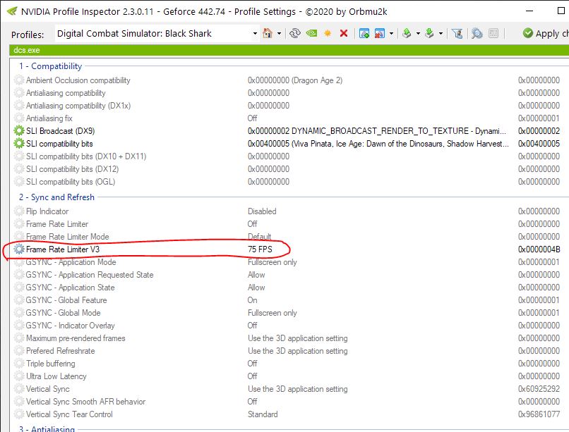Create a new profile with the orange star icon
This screenshot has height=432, width=569.
tap(328, 33)
